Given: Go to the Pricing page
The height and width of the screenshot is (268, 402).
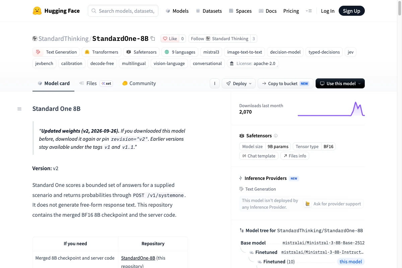Looking at the screenshot, I should pyautogui.click(x=291, y=11).
